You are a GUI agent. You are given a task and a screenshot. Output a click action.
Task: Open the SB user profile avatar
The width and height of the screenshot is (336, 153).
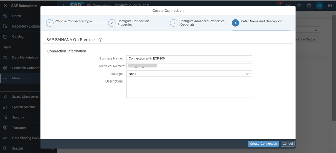(319, 6)
